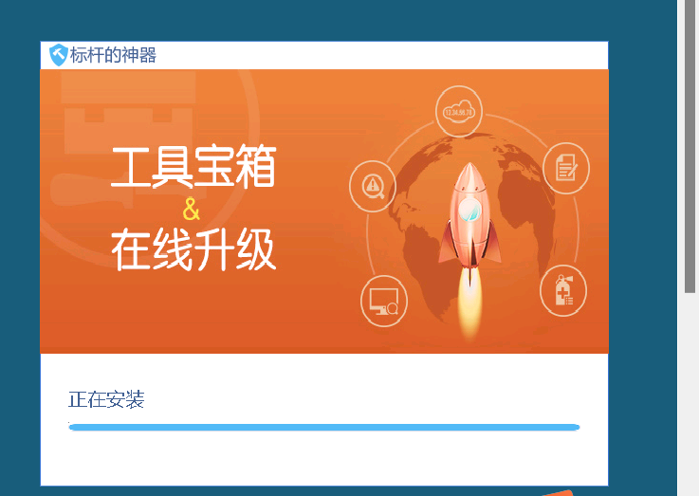Click the scrollbar track below the thumb
Image resolution: width=699 pixels, height=496 pixels.
pyautogui.click(x=690, y=395)
